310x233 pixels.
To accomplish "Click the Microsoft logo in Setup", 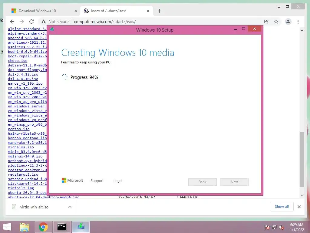I will [72, 181].
